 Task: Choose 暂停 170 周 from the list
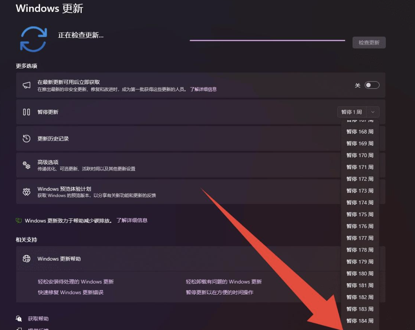click(360, 155)
